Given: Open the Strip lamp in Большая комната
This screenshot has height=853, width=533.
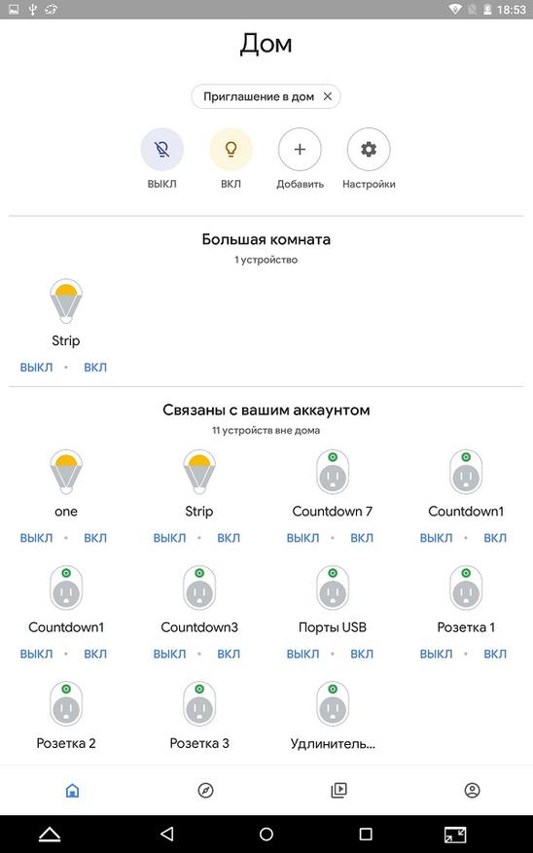Looking at the screenshot, I should 66,302.
